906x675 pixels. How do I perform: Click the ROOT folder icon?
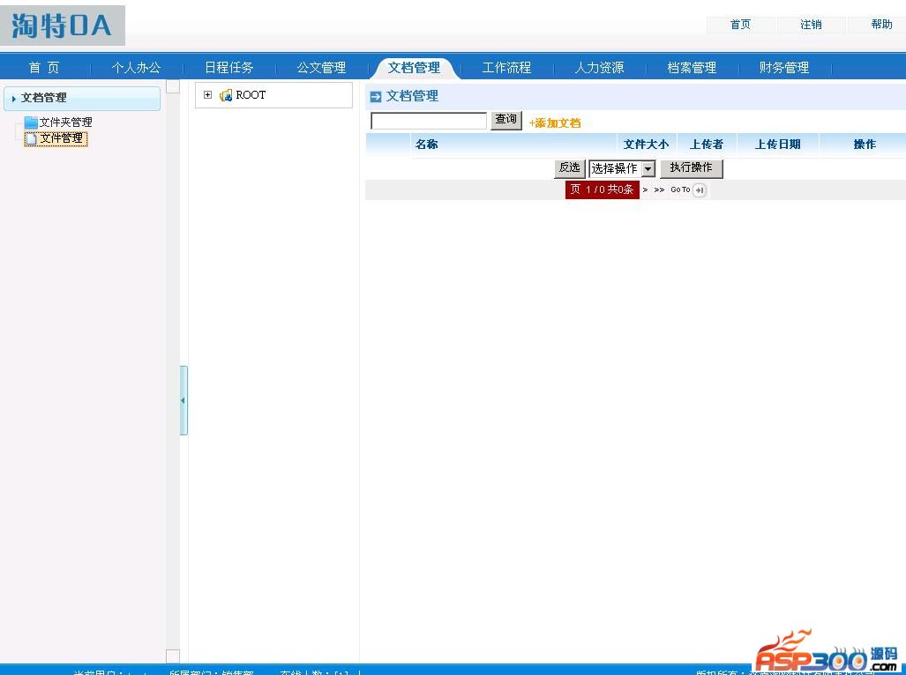(226, 95)
